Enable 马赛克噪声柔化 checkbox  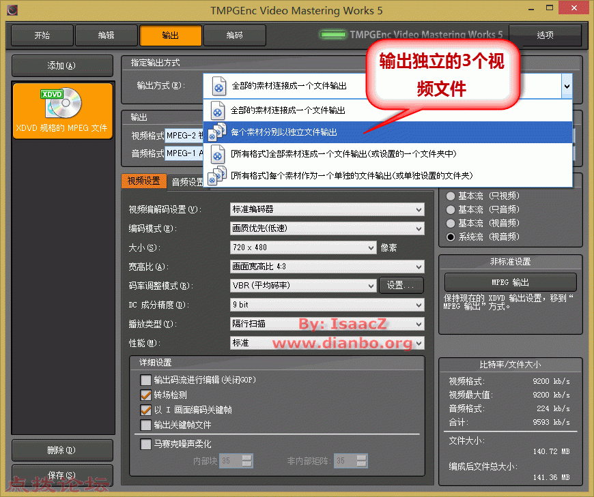[145, 444]
